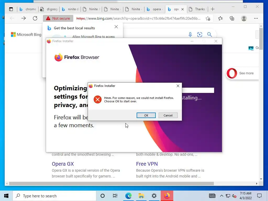Click the browser Forward arrow

(24, 18)
